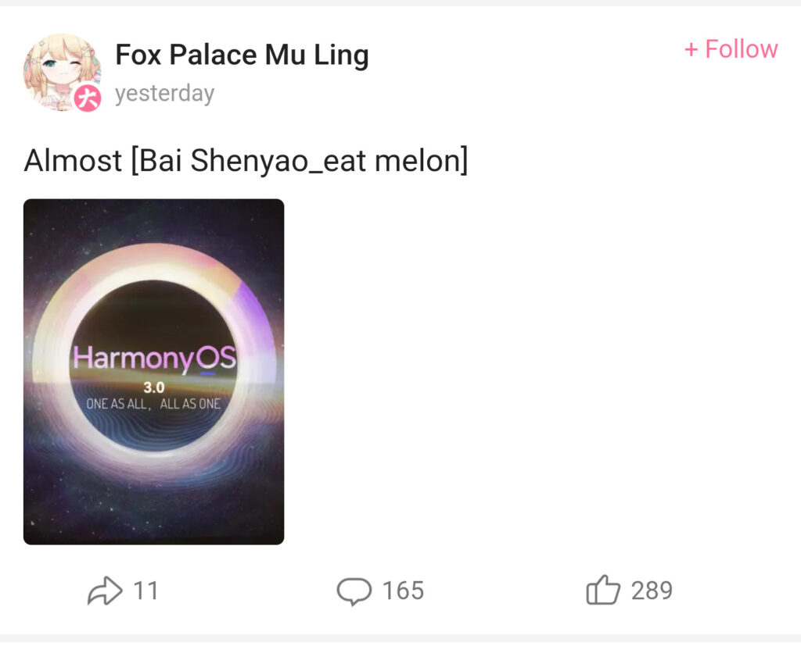Click the like count of 289
This screenshot has width=801, height=646.
pos(652,591)
